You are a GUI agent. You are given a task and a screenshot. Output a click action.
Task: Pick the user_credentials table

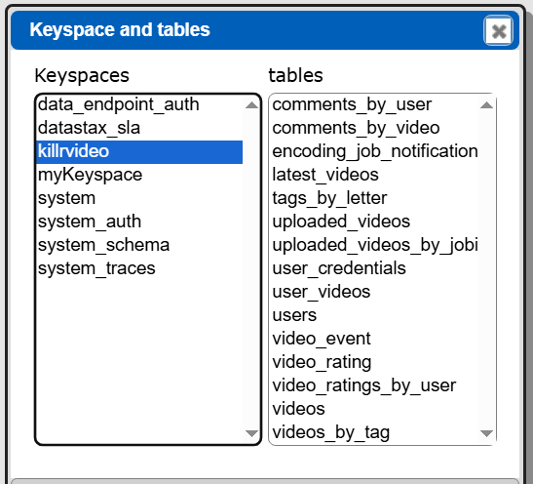[x=374, y=269]
